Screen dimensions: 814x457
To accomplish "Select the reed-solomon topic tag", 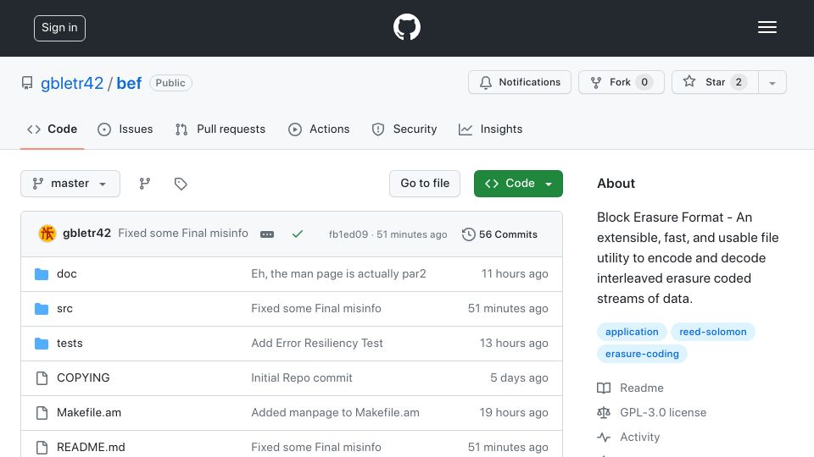I will coord(713,332).
